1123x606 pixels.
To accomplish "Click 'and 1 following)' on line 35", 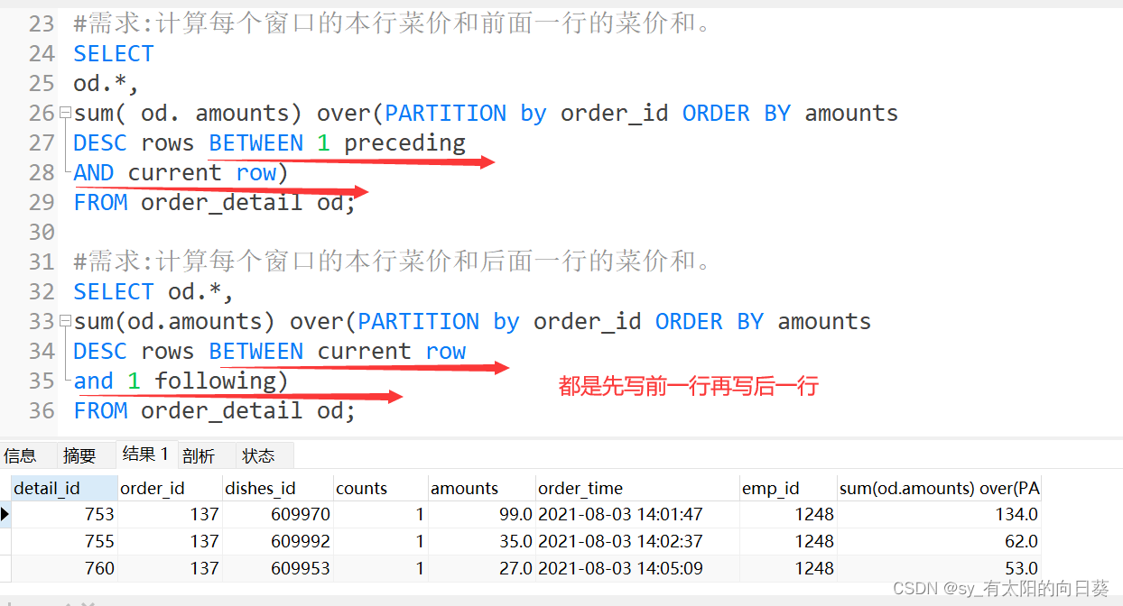I will [x=181, y=381].
